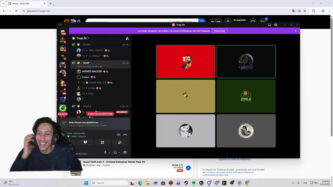The width and height of the screenshot is (333, 187).
Task: Deafen audio with headphones icon
Action: 115,152
